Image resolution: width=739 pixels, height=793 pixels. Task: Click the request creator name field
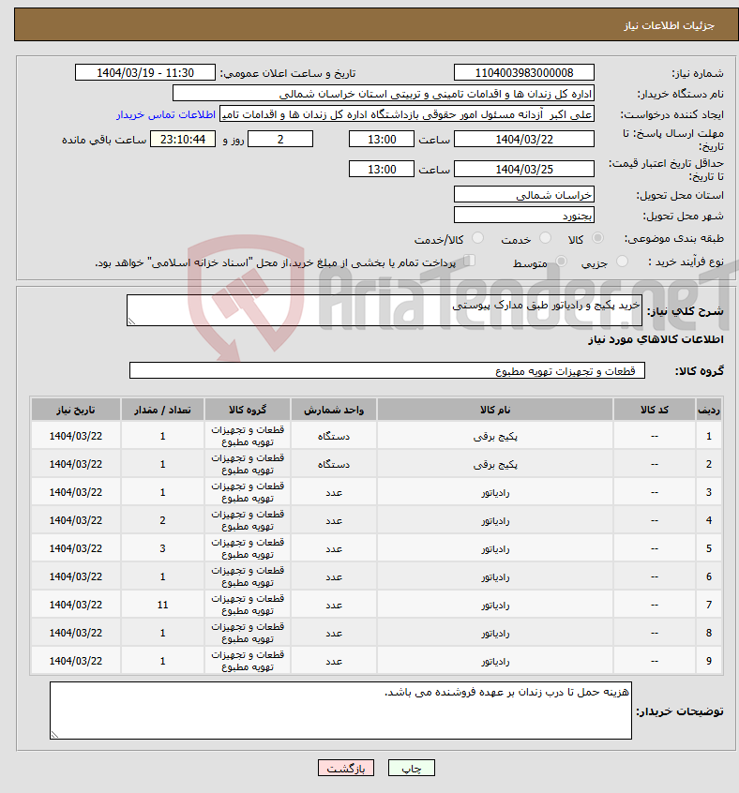(x=407, y=114)
